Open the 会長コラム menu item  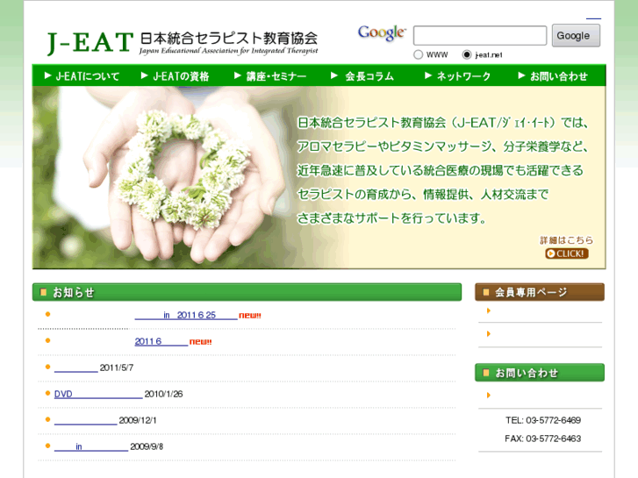[x=362, y=76]
